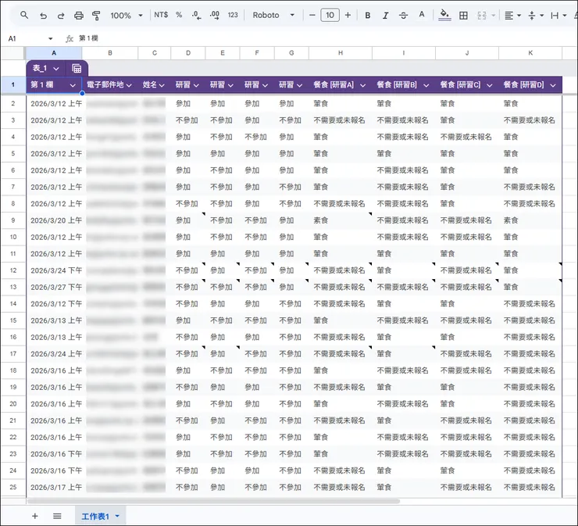Click the merge cells icon

click(x=482, y=15)
